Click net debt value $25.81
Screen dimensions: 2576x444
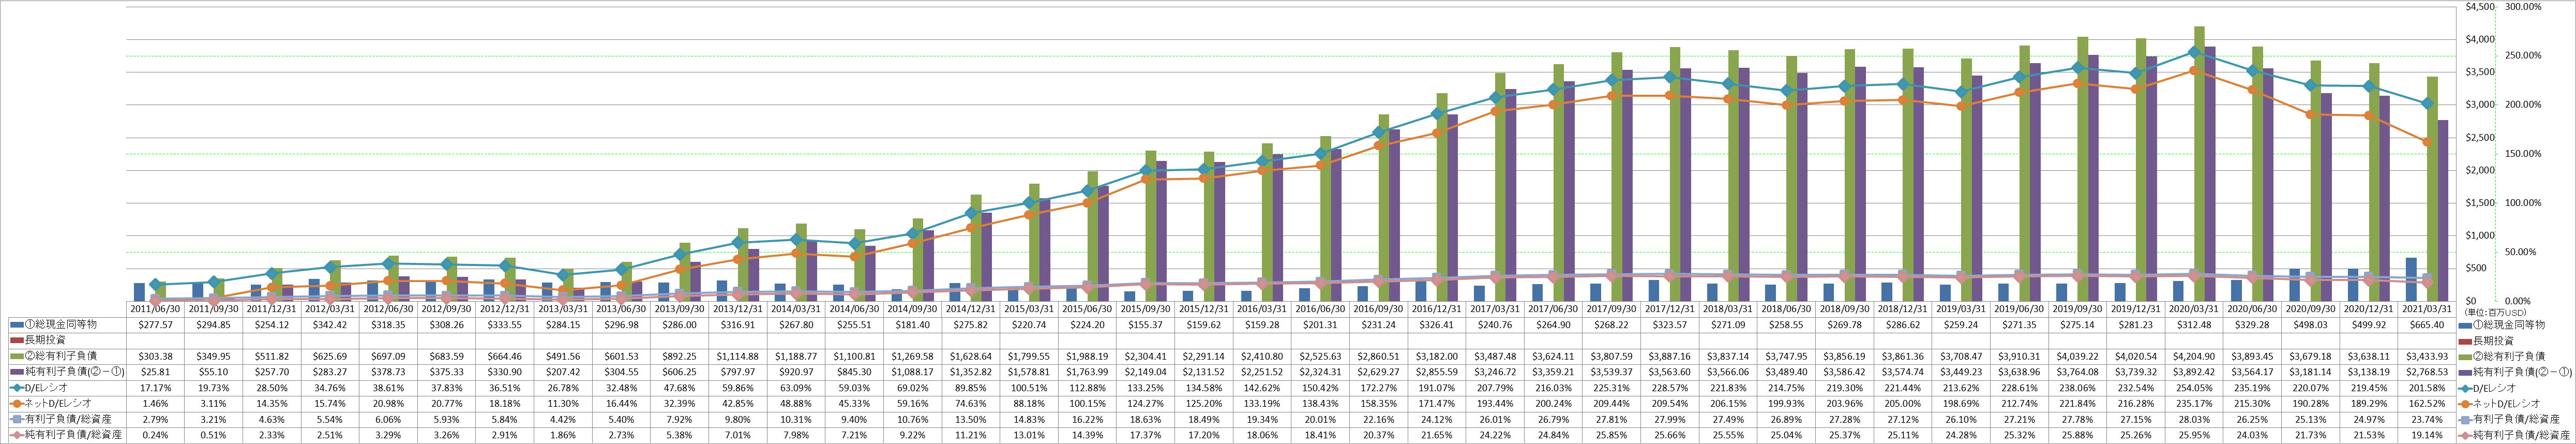pyautogui.click(x=157, y=371)
